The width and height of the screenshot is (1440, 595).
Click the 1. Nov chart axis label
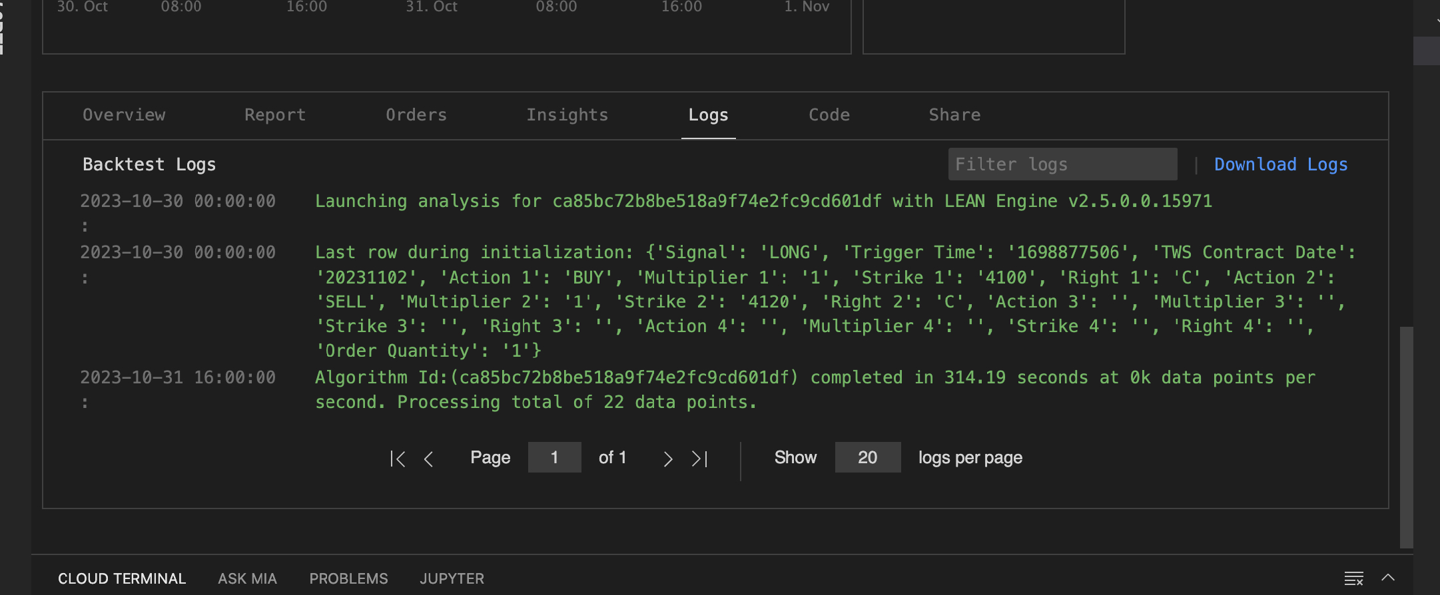coord(807,7)
